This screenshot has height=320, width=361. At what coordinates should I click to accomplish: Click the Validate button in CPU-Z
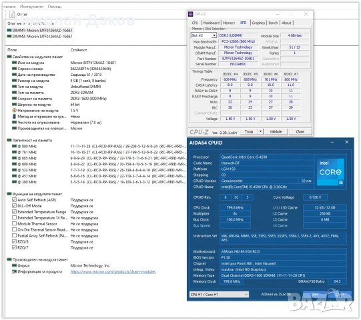pyautogui.click(x=276, y=131)
